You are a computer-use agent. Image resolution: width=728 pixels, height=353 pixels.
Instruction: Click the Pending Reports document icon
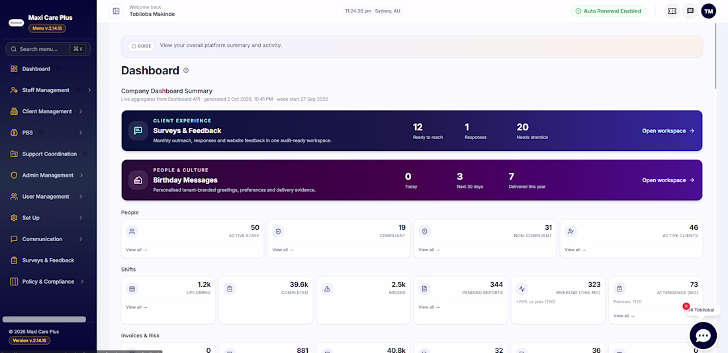tap(424, 289)
